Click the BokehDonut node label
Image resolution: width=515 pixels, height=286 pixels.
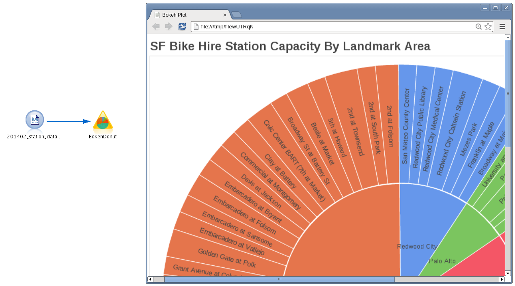click(103, 137)
